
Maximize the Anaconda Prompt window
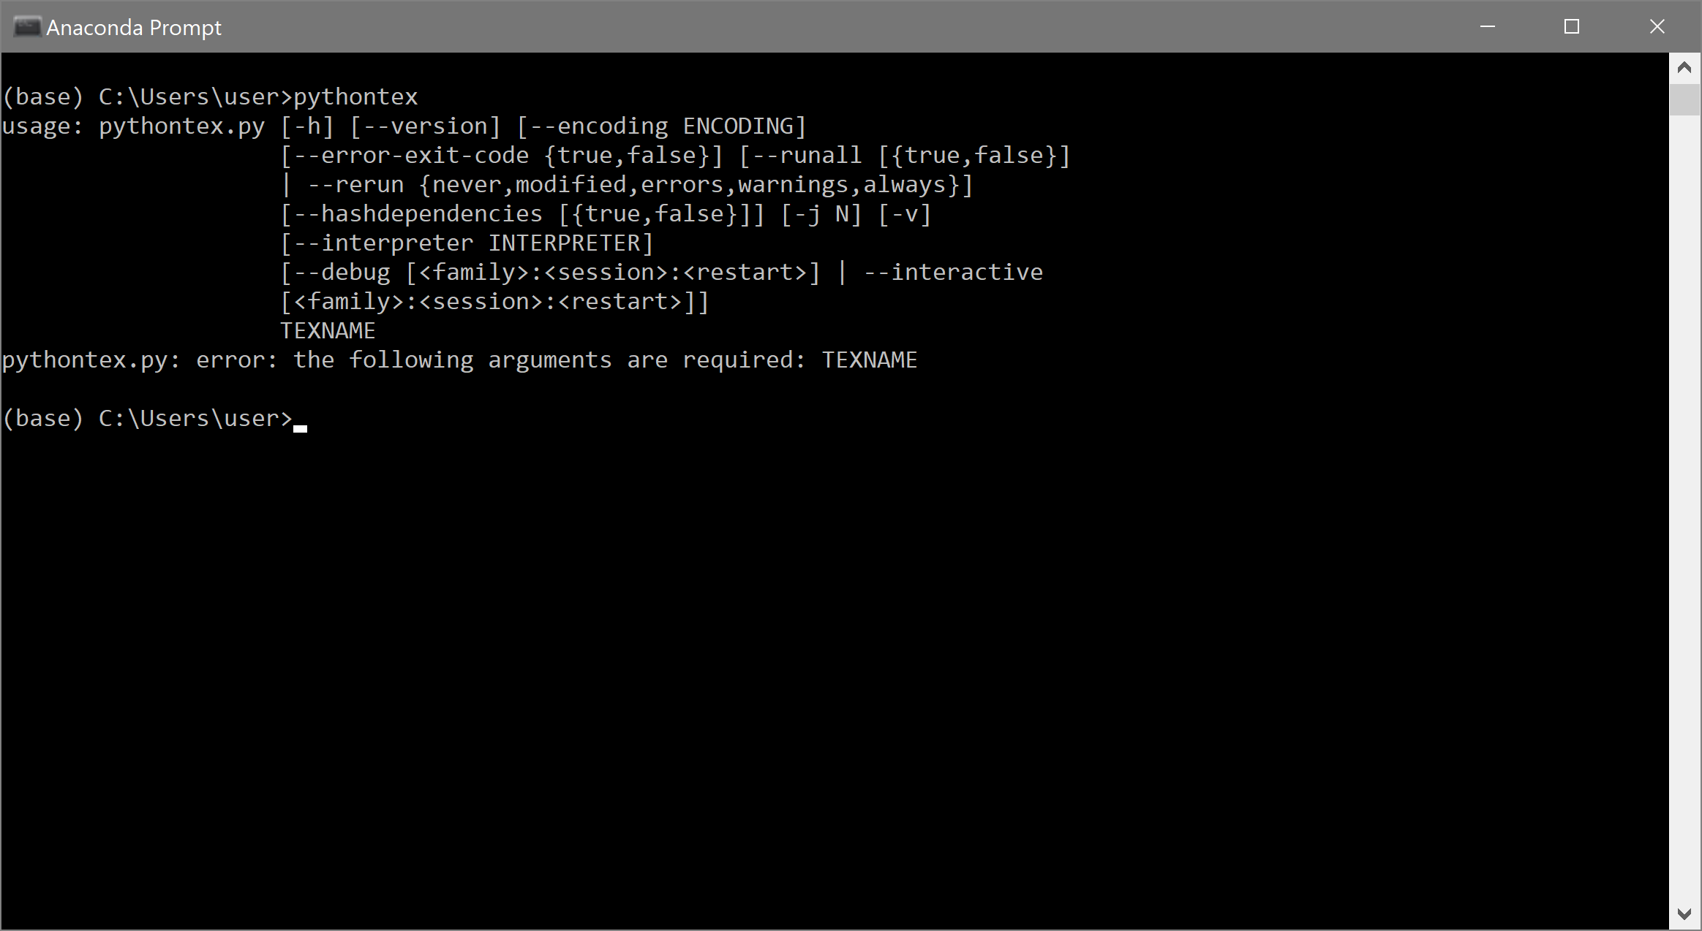click(x=1571, y=26)
